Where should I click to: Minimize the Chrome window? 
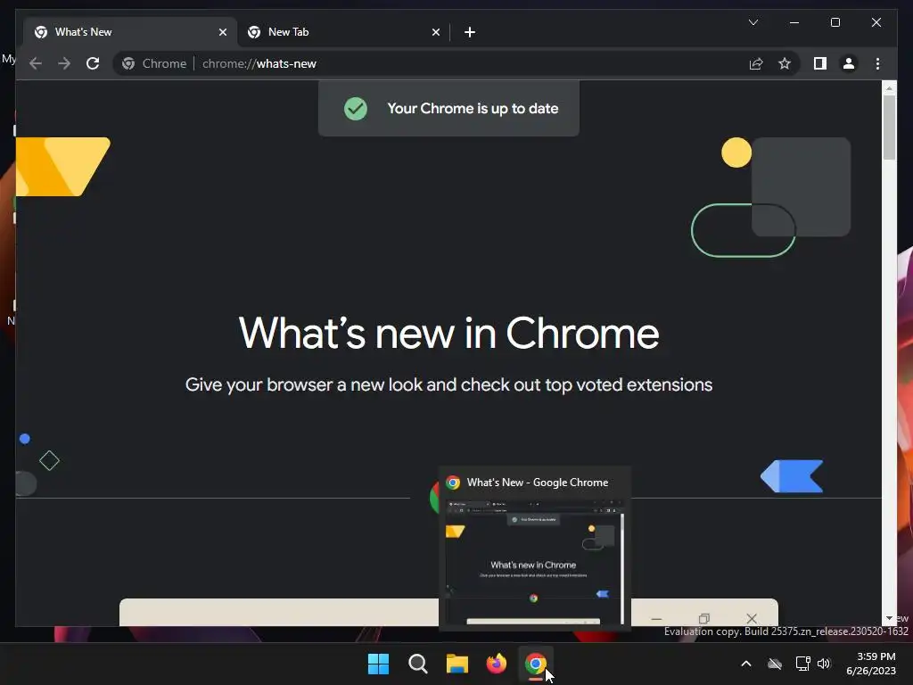click(794, 22)
